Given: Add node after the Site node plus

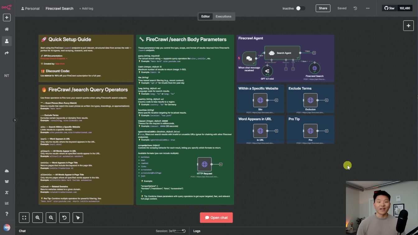Looking at the screenshot, I should [x=276, y=100].
